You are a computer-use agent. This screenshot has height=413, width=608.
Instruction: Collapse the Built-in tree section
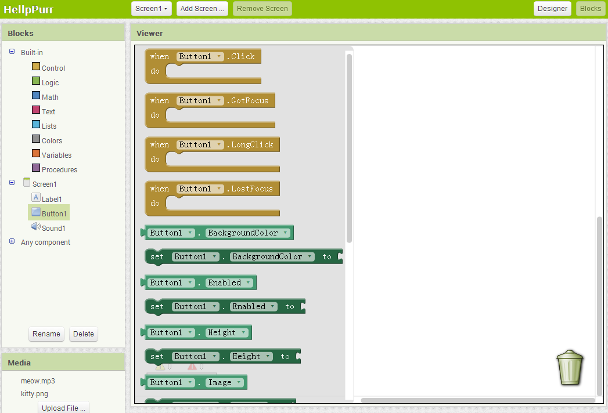tap(12, 52)
